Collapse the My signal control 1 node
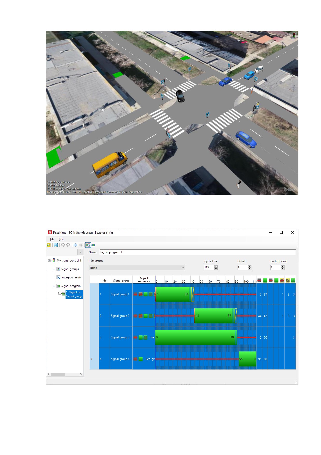Viewport: 321px width, 455px height. click(49, 260)
